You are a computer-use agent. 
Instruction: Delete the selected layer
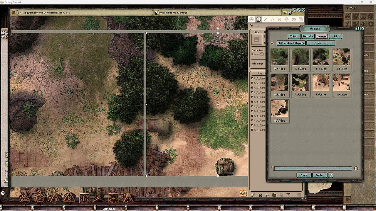point(299,195)
